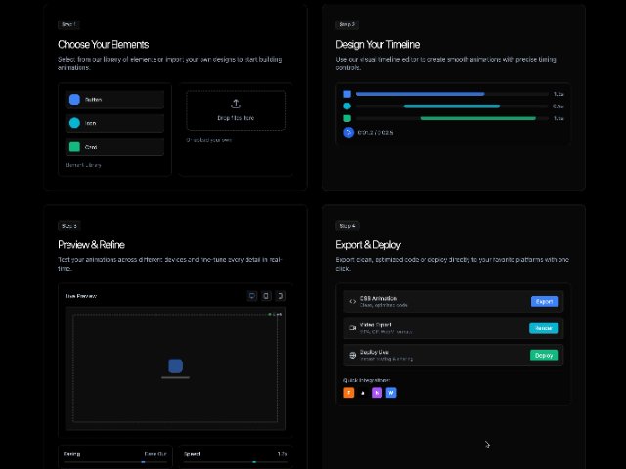626x469 pixels.
Task: Click the blue 1.2s timeline bar
Action: [421, 94]
